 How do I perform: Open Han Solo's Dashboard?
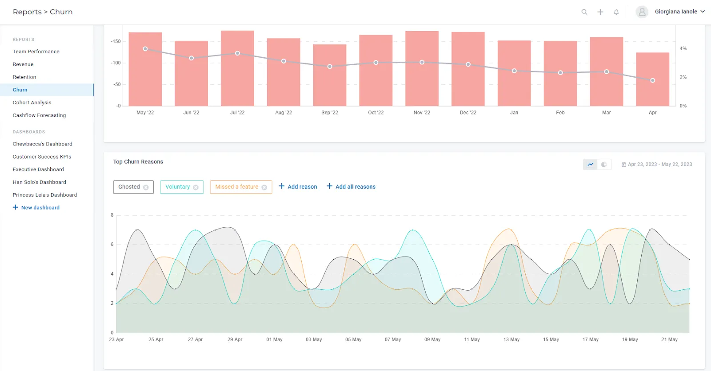[39, 182]
